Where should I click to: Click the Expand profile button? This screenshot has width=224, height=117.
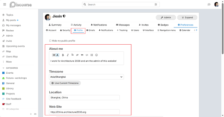[187, 17]
